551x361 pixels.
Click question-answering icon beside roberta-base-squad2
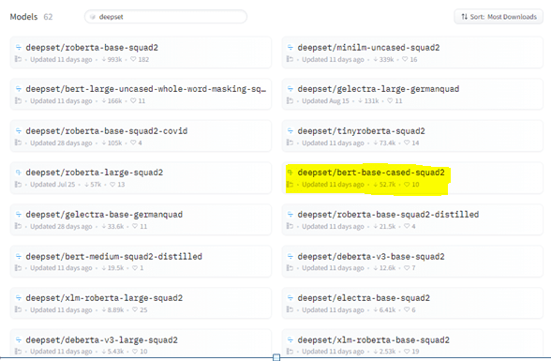[19, 47]
